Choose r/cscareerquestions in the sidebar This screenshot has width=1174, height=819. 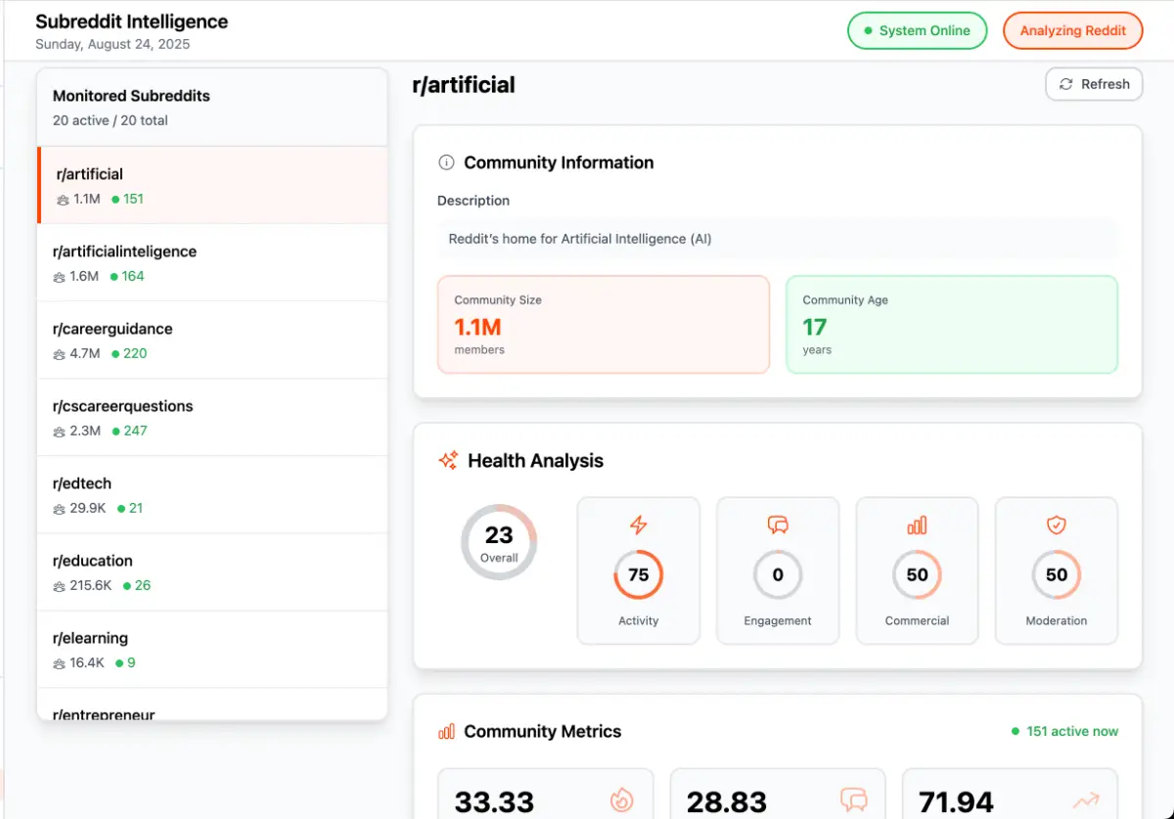[x=212, y=417]
